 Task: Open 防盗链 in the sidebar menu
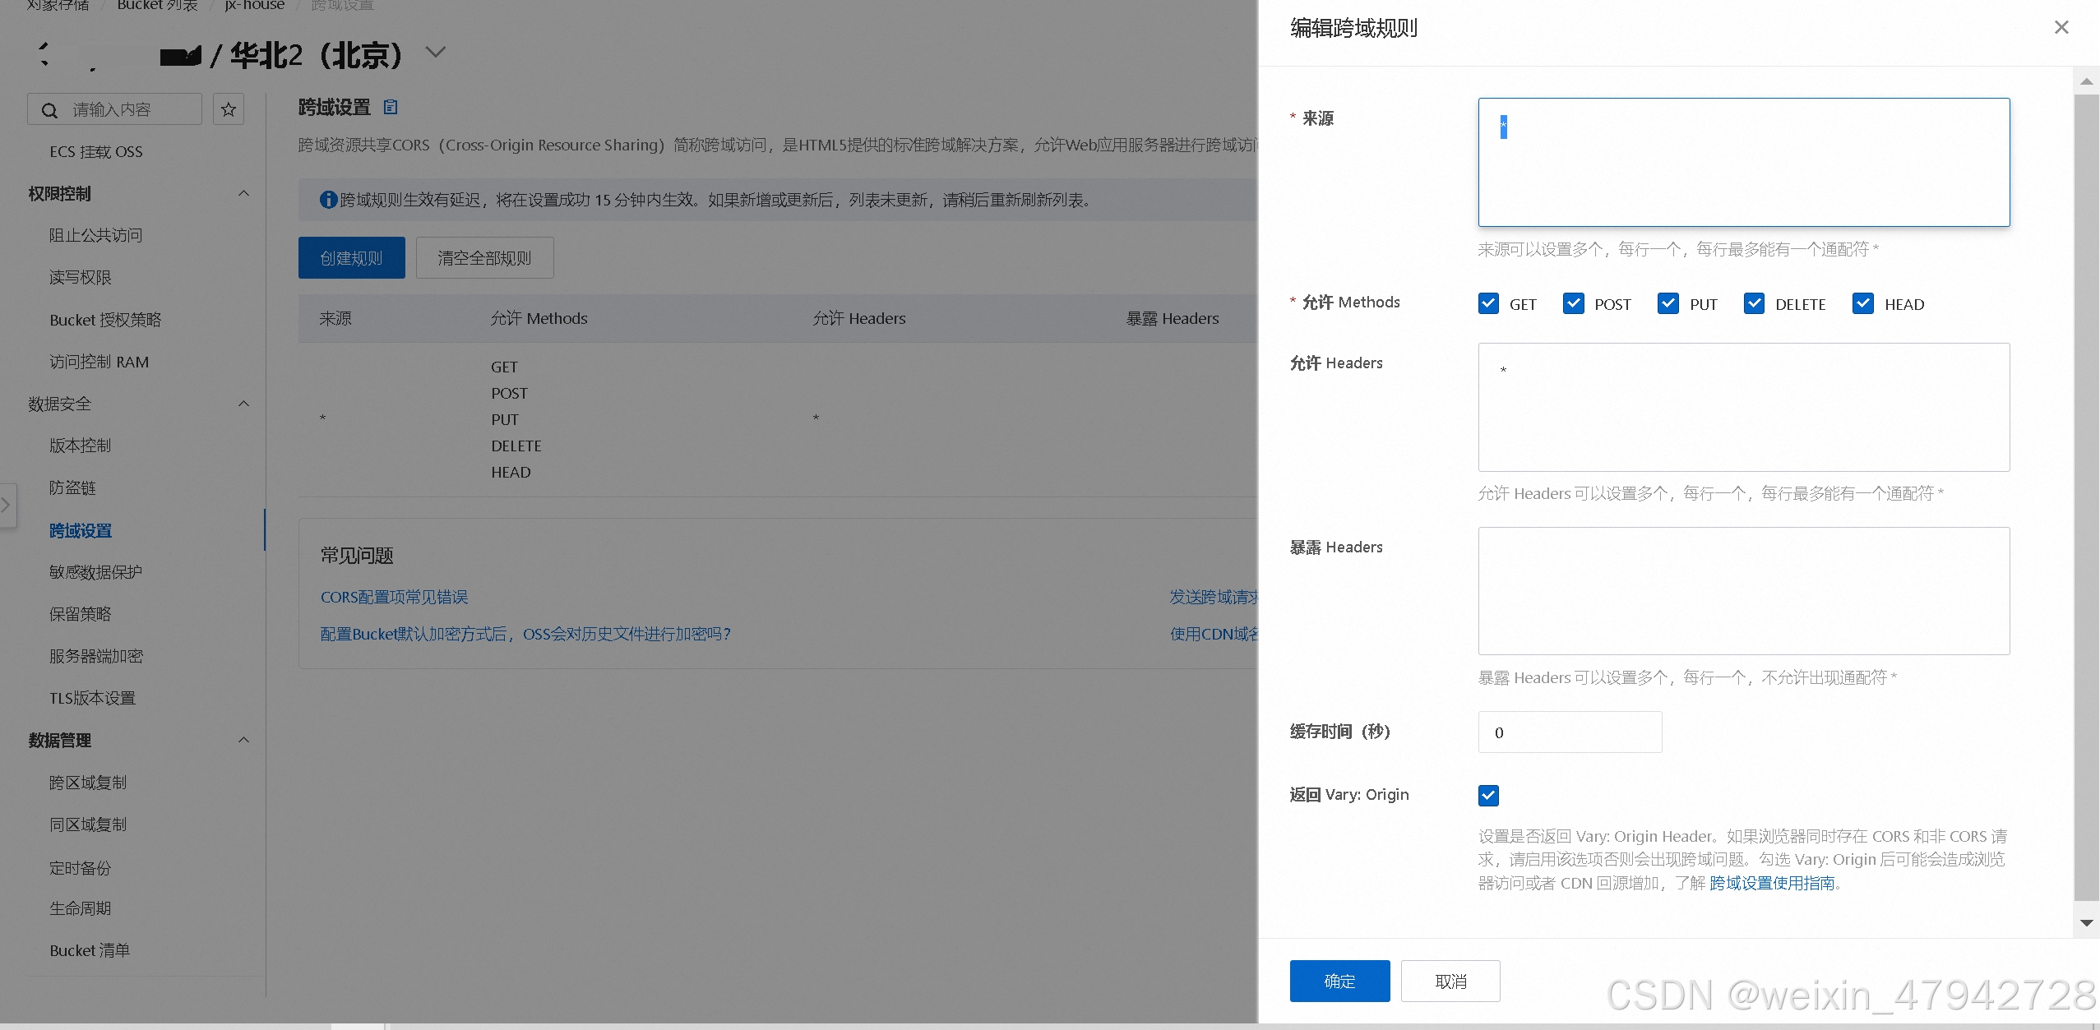pyautogui.click(x=72, y=487)
